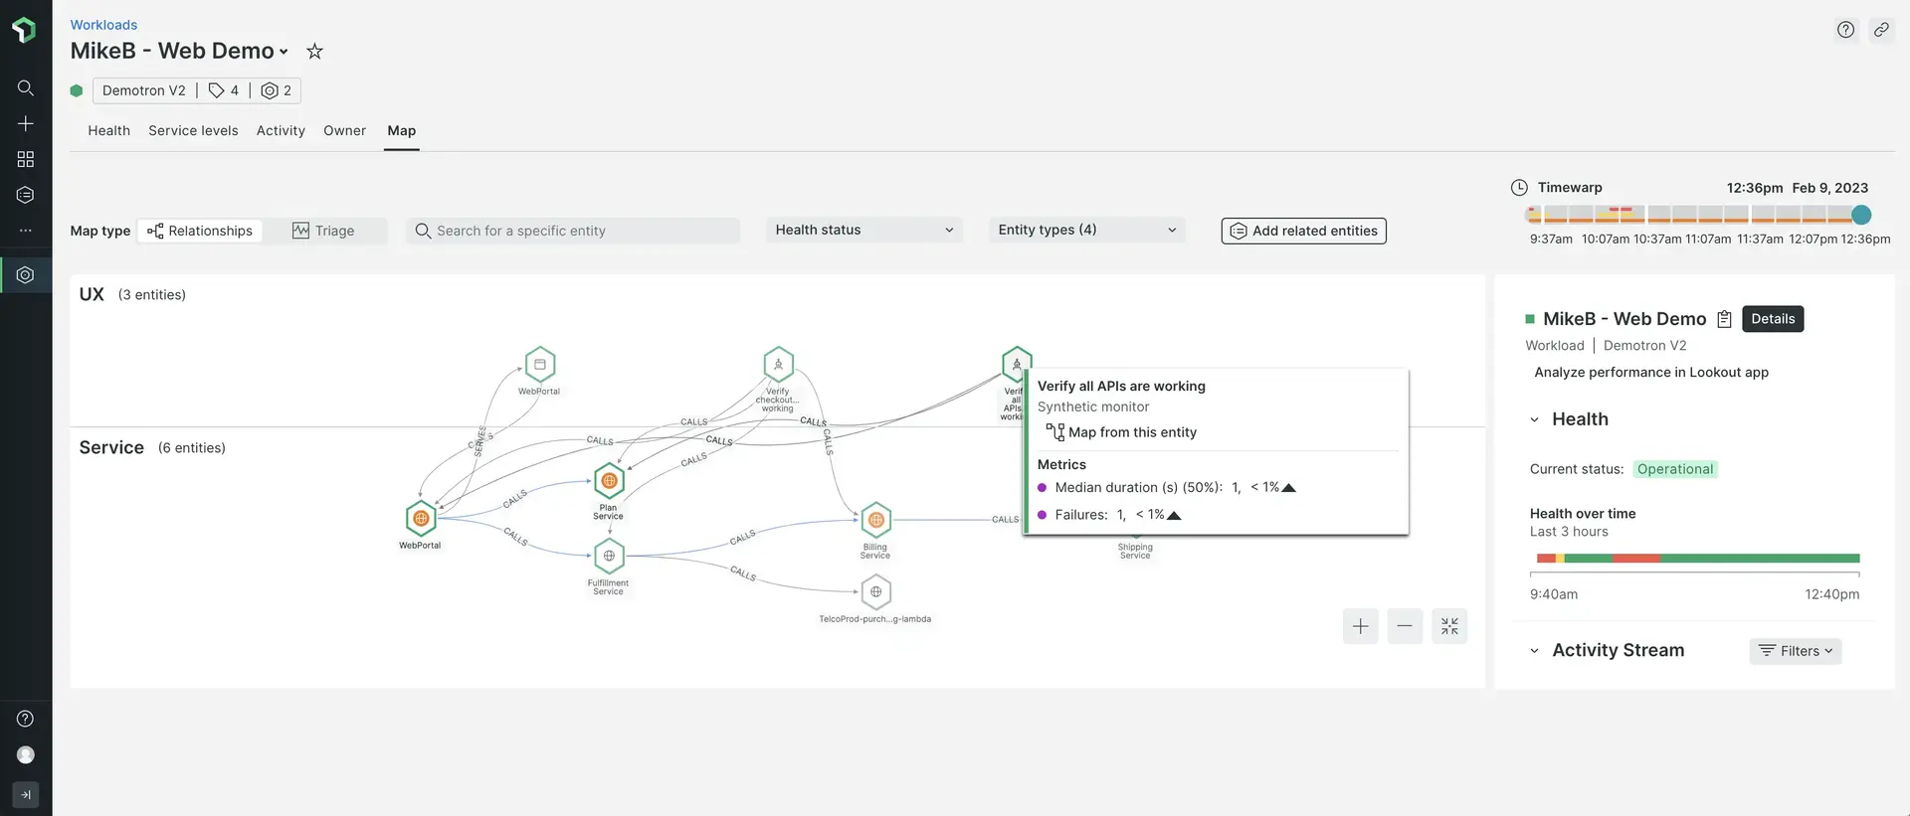This screenshot has height=816, width=1910.
Task: Expand the sidebar with the arrow toggle
Action: click(x=26, y=794)
